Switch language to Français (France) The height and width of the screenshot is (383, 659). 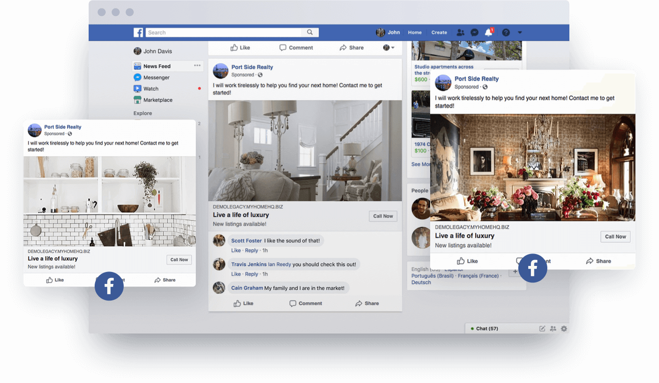click(x=478, y=276)
